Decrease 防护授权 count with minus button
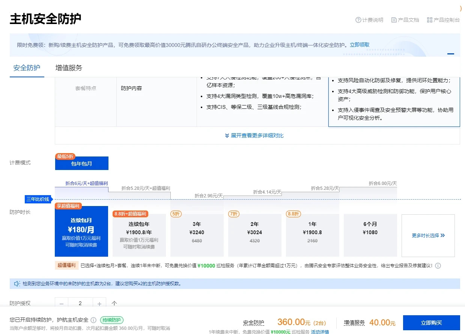This screenshot has width=465, height=334. pos(62,303)
